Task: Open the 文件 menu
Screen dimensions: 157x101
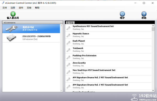Action: [x=5, y=8]
